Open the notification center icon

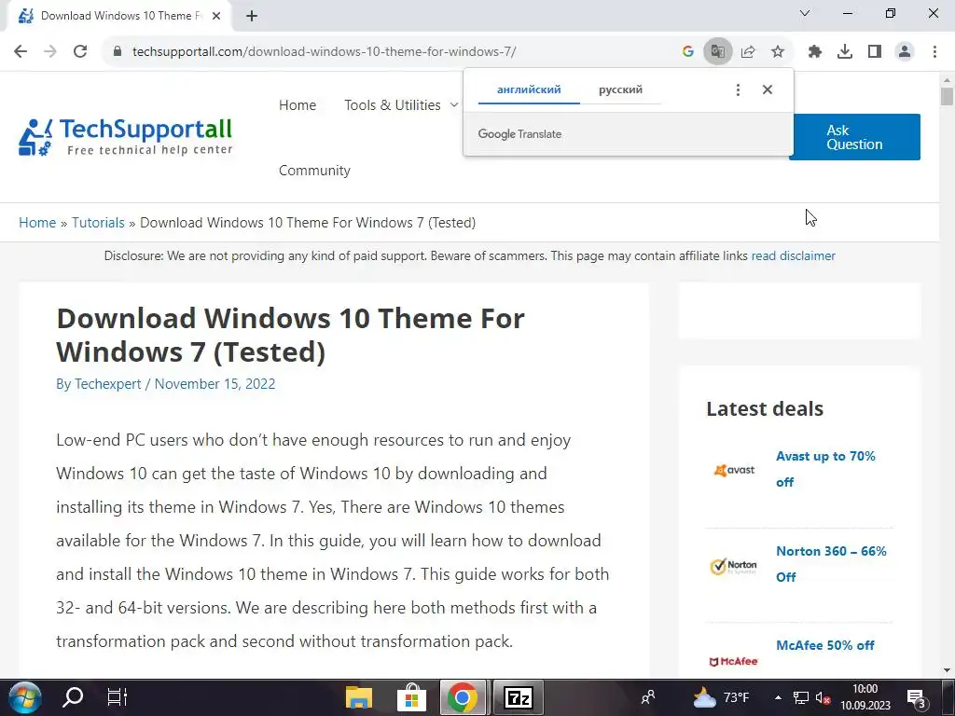(916, 697)
